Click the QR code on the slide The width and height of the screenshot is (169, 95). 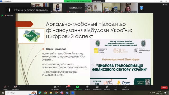tap(148, 82)
